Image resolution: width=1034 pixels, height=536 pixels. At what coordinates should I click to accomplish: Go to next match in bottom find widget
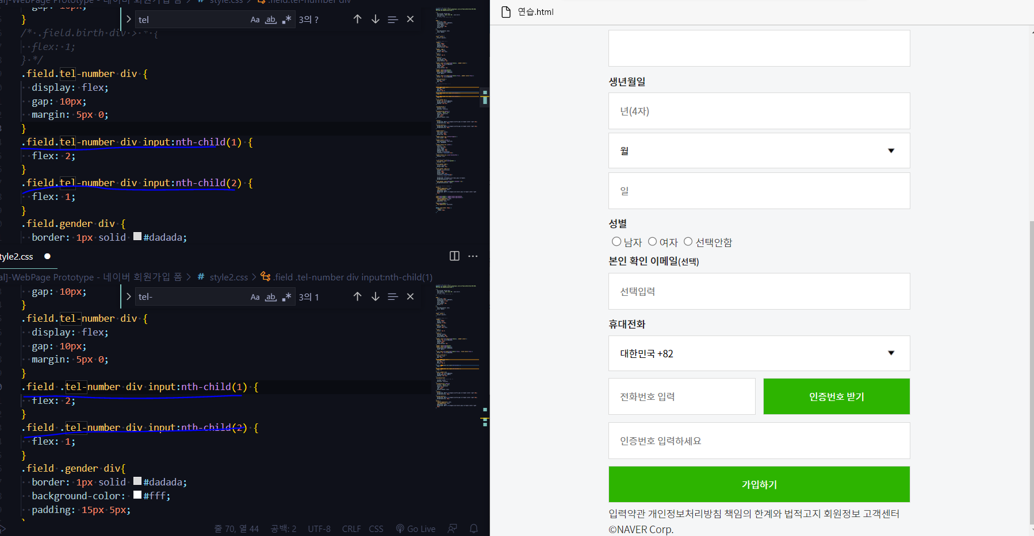[376, 297]
